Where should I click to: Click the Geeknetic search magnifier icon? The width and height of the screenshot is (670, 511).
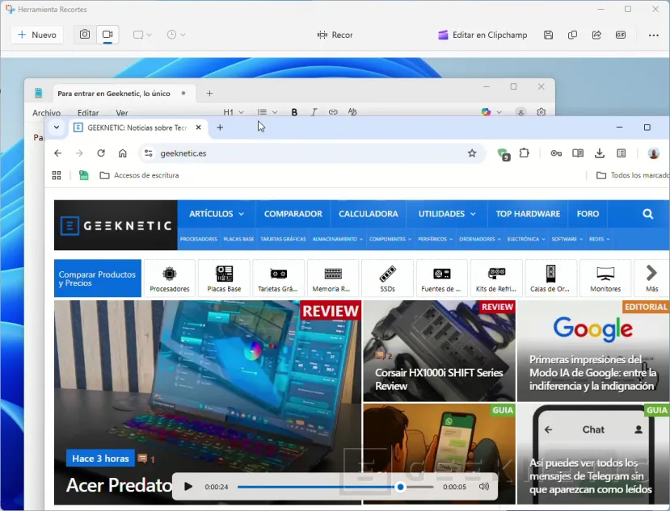(647, 213)
